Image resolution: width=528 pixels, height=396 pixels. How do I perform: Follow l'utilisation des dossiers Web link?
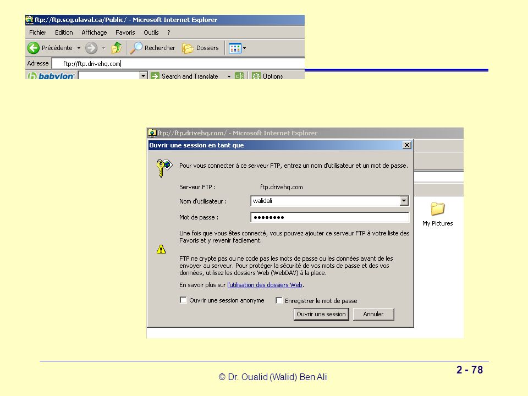coord(265,285)
